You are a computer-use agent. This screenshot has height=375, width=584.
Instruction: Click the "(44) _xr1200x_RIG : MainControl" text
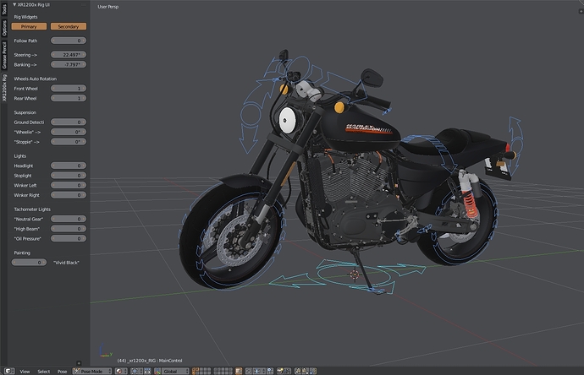click(x=150, y=361)
